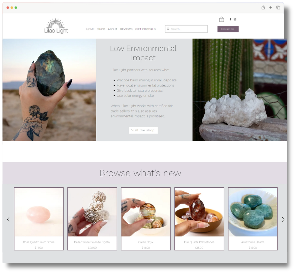Click the magnifying glass search icon
Screen dimensions: 295x272
coord(168,29)
